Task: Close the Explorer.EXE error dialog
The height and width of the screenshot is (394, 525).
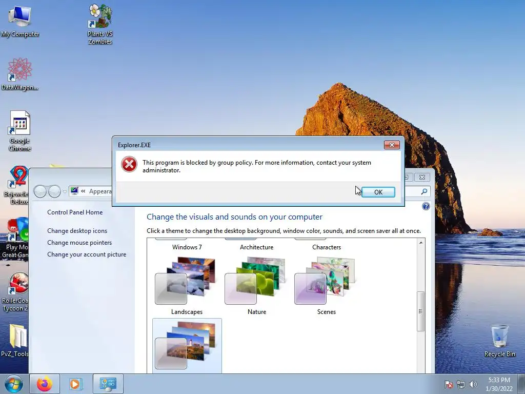Action: (392, 145)
